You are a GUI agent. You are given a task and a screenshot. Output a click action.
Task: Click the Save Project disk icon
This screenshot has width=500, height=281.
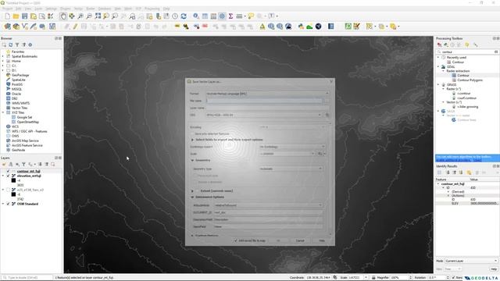coord(24,16)
